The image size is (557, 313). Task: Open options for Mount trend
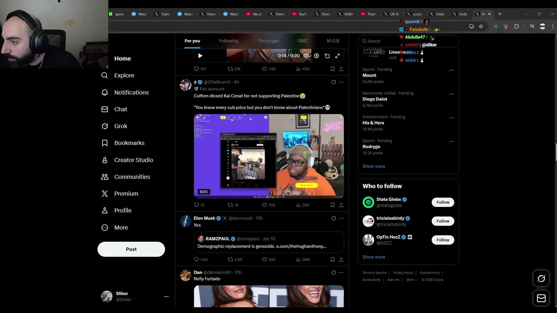(451, 70)
